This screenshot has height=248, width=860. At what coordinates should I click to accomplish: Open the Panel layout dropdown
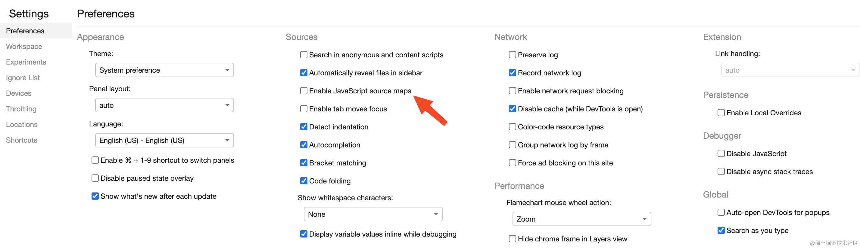tap(164, 105)
